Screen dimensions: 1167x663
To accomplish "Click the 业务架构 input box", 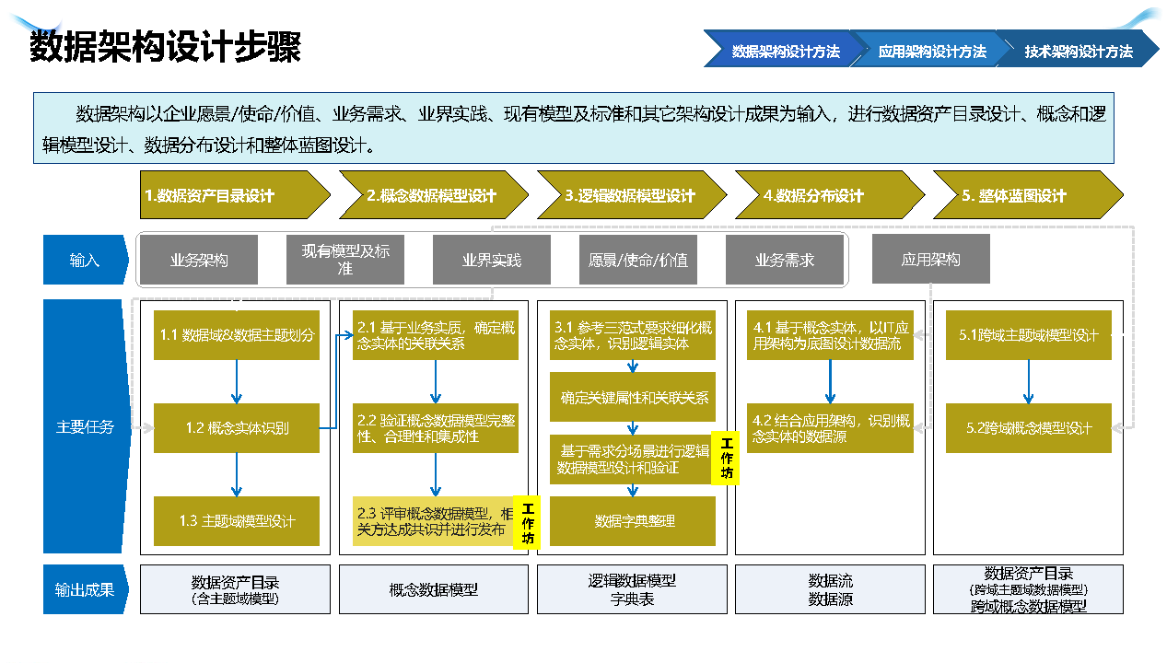I will click(199, 260).
